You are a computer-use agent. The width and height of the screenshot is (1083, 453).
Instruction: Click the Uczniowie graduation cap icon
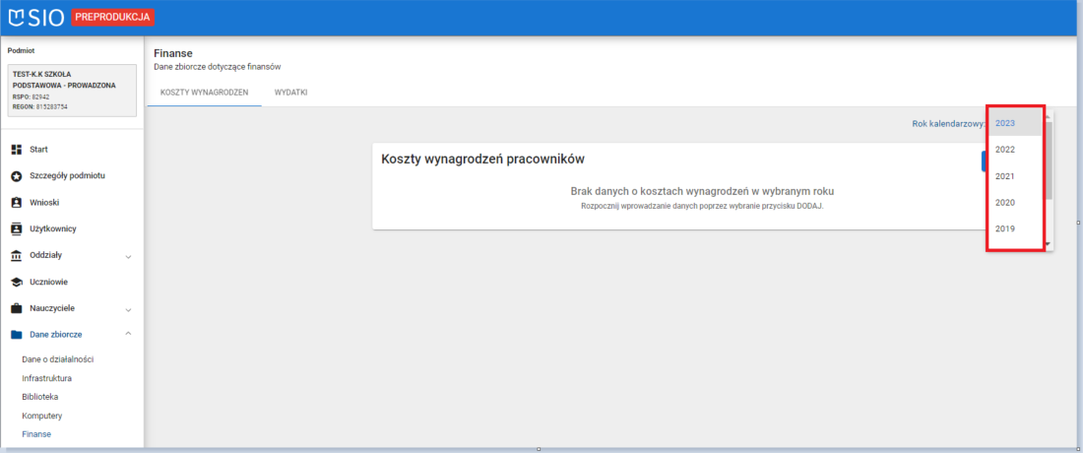(x=16, y=282)
